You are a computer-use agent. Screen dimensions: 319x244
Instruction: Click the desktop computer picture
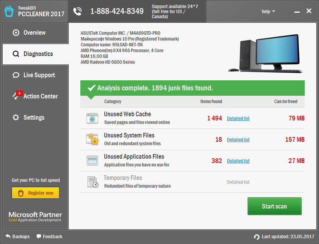(265, 54)
